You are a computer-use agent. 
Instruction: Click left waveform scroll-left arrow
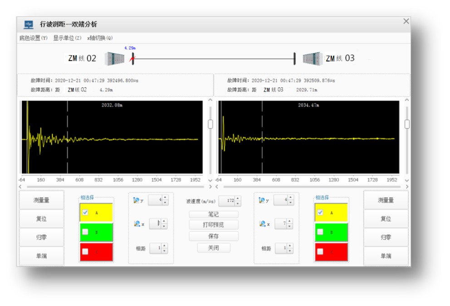point(20,186)
